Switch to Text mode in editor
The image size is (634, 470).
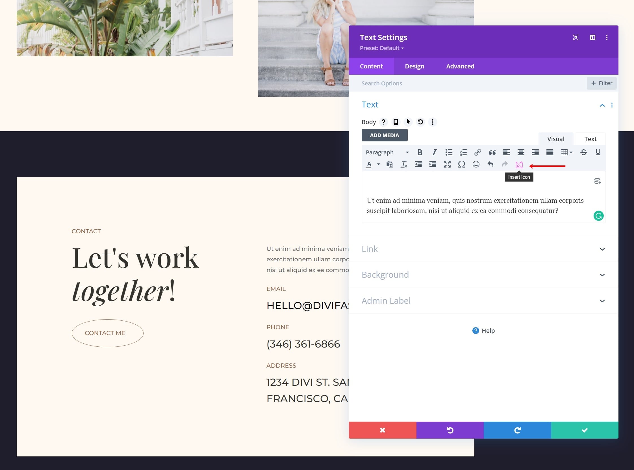[590, 139]
